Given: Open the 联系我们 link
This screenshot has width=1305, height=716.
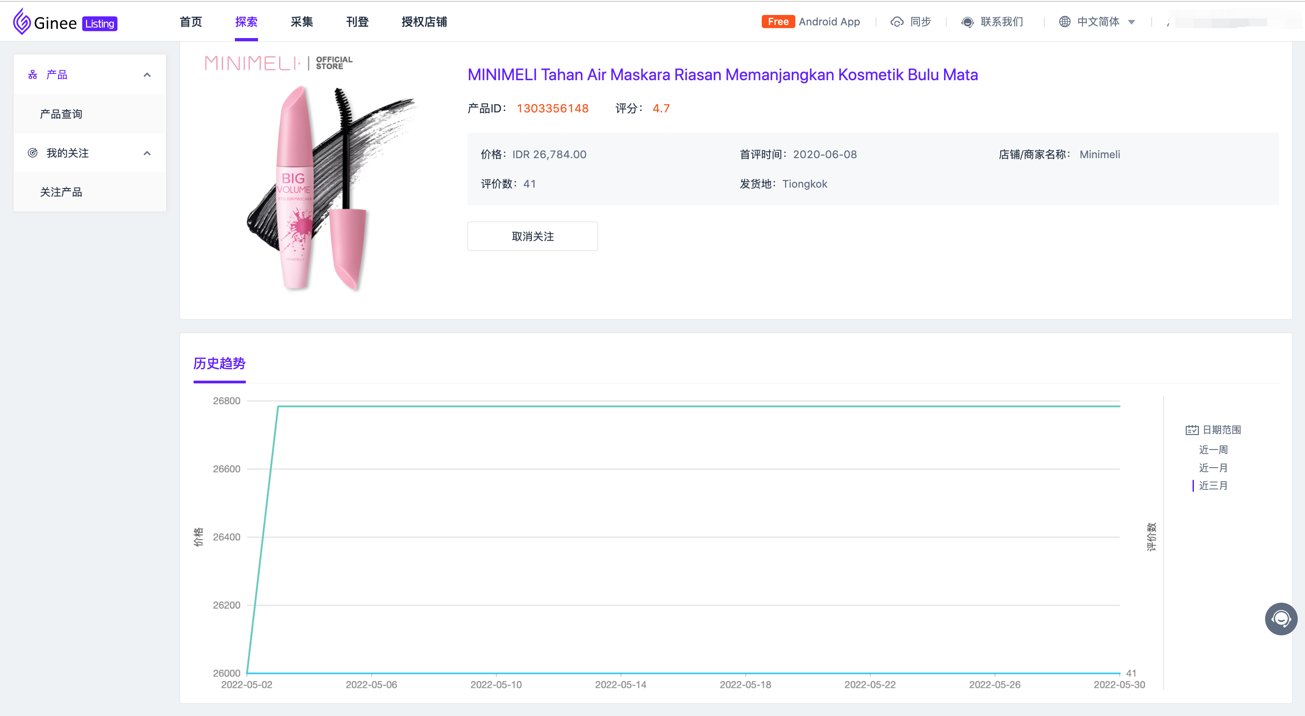Looking at the screenshot, I should coord(1002,22).
